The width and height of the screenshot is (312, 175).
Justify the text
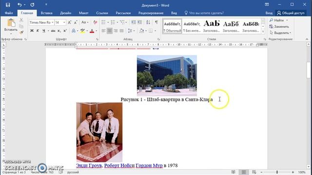click(x=121, y=31)
